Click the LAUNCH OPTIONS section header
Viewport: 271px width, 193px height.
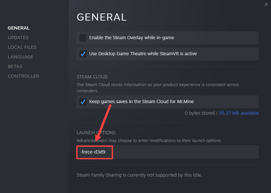96,133
